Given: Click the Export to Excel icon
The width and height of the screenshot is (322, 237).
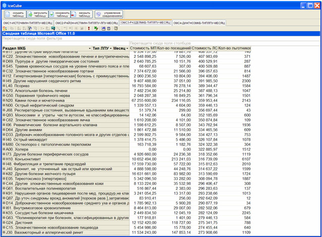Looking at the screenshot, I should point(95,28).
